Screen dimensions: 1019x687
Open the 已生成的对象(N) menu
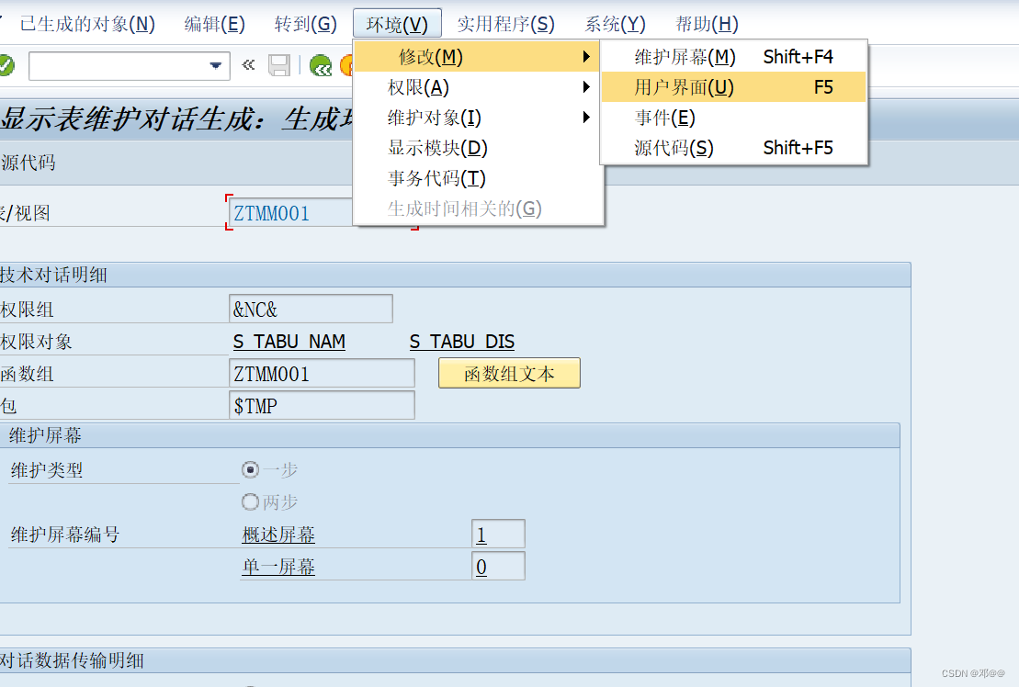coord(87,24)
